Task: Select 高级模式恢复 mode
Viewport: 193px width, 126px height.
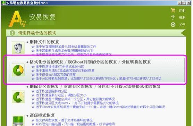Action: coord(42,115)
